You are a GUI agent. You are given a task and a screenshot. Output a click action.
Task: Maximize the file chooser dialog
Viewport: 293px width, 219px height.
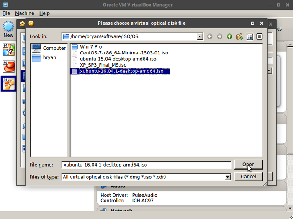tap(252, 23)
